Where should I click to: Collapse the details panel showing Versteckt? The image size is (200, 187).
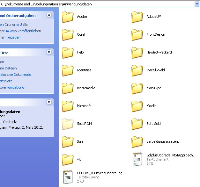pyautogui.click(x=49, y=102)
